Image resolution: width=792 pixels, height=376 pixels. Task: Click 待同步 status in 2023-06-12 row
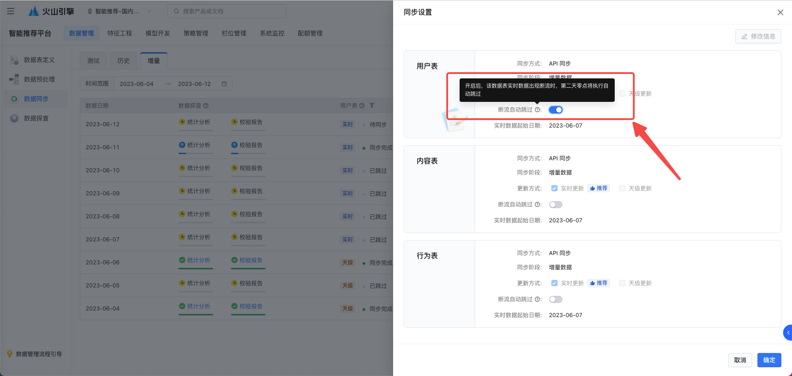378,124
